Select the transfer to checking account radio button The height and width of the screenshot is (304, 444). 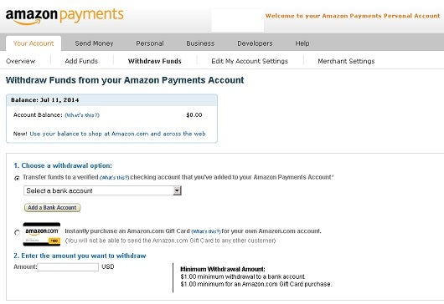coord(17,178)
